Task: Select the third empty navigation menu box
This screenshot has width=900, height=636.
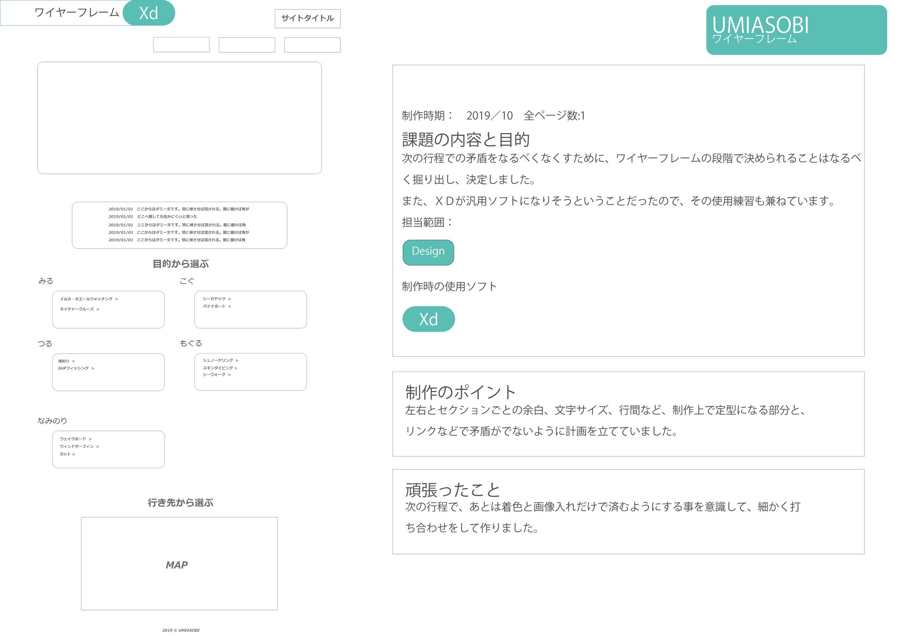Action: pyautogui.click(x=312, y=45)
